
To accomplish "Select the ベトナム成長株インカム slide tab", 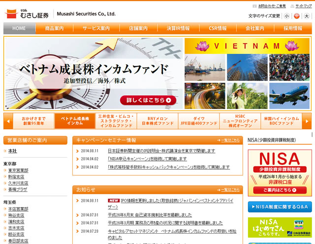I will pyautogui.click(x=75, y=121).
